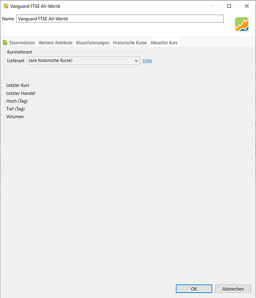
Task: Click the Name field label
Action: click(x=8, y=18)
